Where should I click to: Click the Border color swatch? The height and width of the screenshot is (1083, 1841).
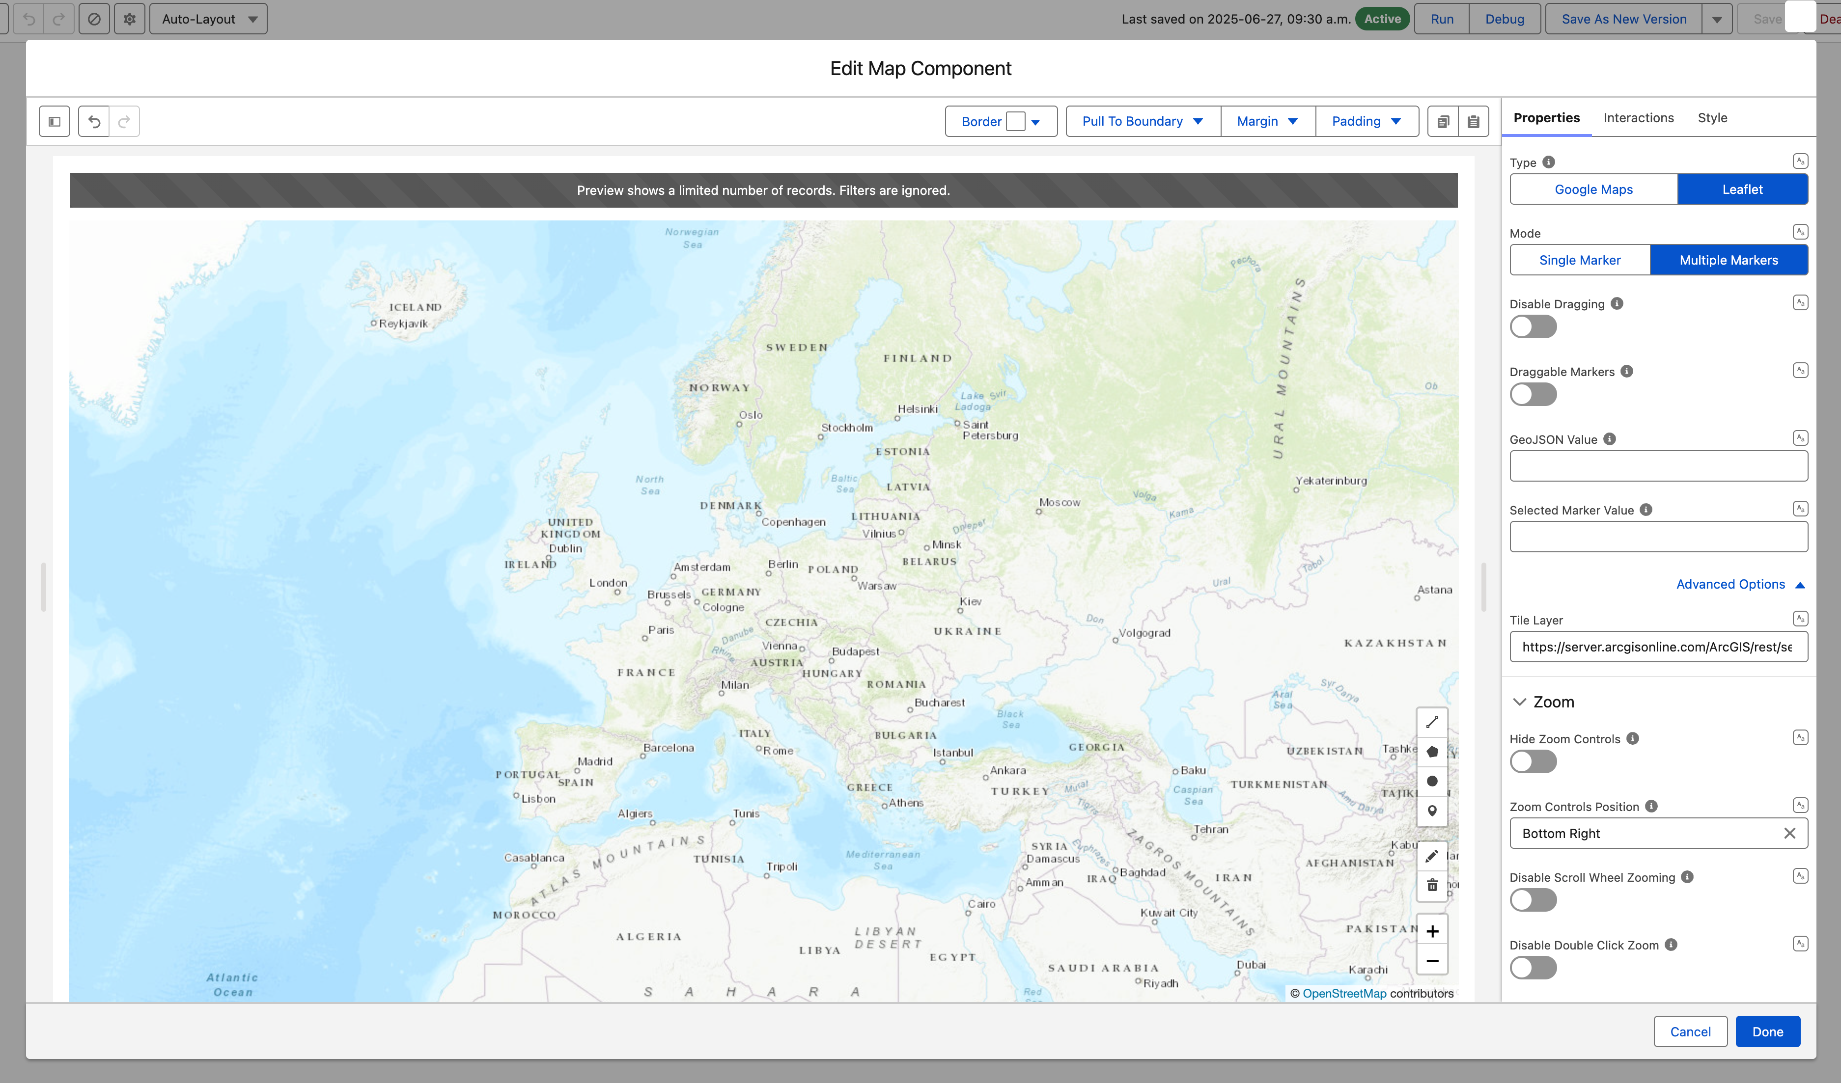(1015, 121)
